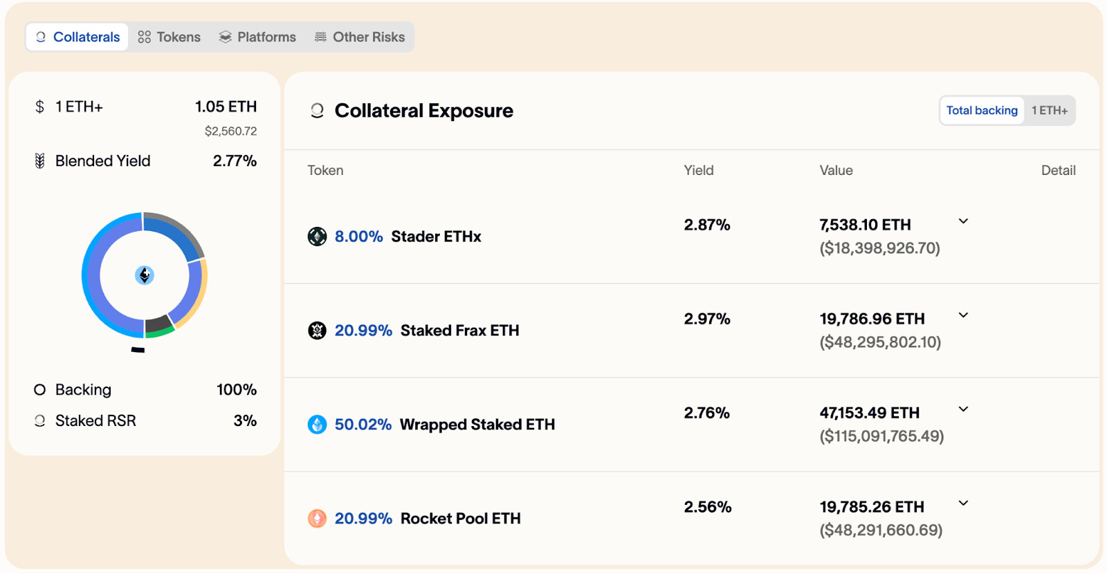Screen dimensions: 1107x574
Task: Click the 19,786.96 ETH value
Action: coord(872,319)
